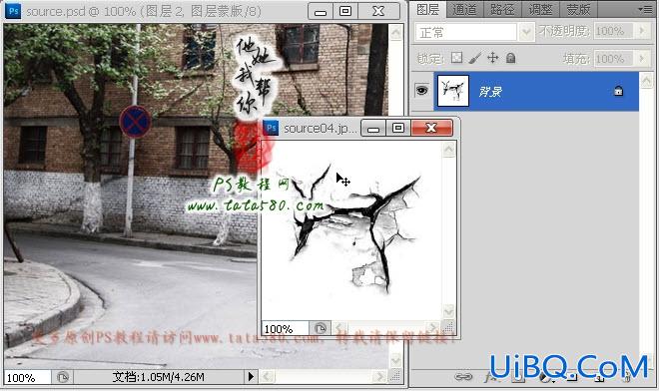Activate the source.psd title bar text
The height and width of the screenshot is (391, 659).
tap(144, 11)
